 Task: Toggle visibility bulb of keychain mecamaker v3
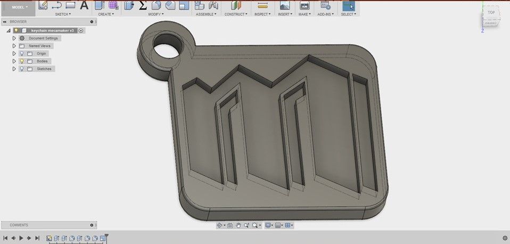click(17, 30)
